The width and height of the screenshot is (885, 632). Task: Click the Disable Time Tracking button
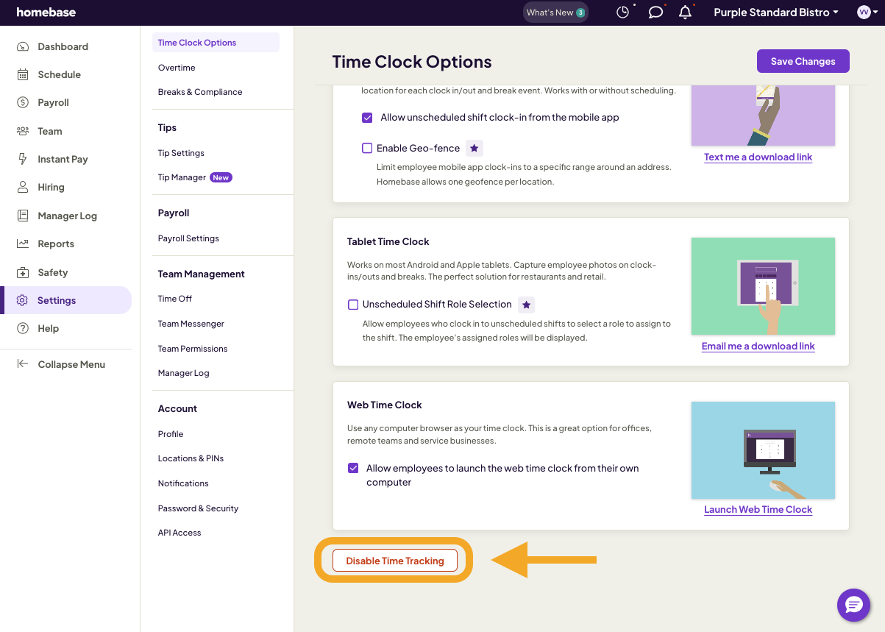(394, 560)
